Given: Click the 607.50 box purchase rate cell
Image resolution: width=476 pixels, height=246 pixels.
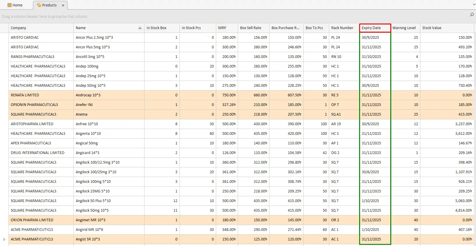Looking at the screenshot, I should click(x=286, y=95).
